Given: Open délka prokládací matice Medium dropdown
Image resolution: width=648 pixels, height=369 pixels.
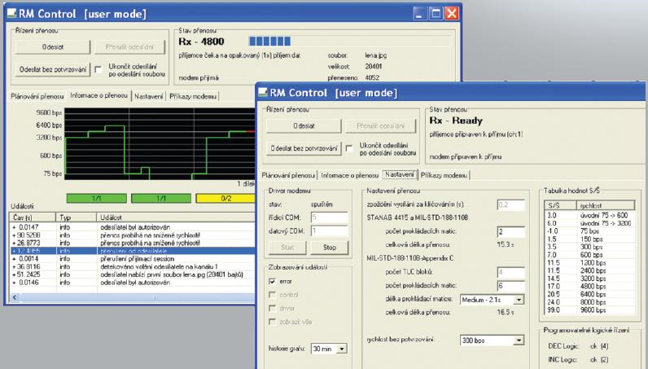Looking at the screenshot, I should [x=519, y=300].
